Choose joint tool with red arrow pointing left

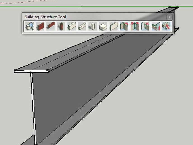[x=145, y=26]
